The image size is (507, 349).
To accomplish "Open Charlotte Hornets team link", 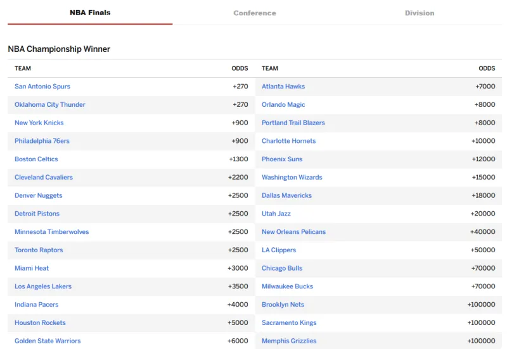I will [x=289, y=141].
